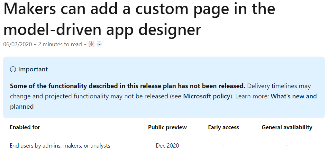The image size is (328, 163).
Task: Select the Public preview column header
Action: [x=167, y=127]
